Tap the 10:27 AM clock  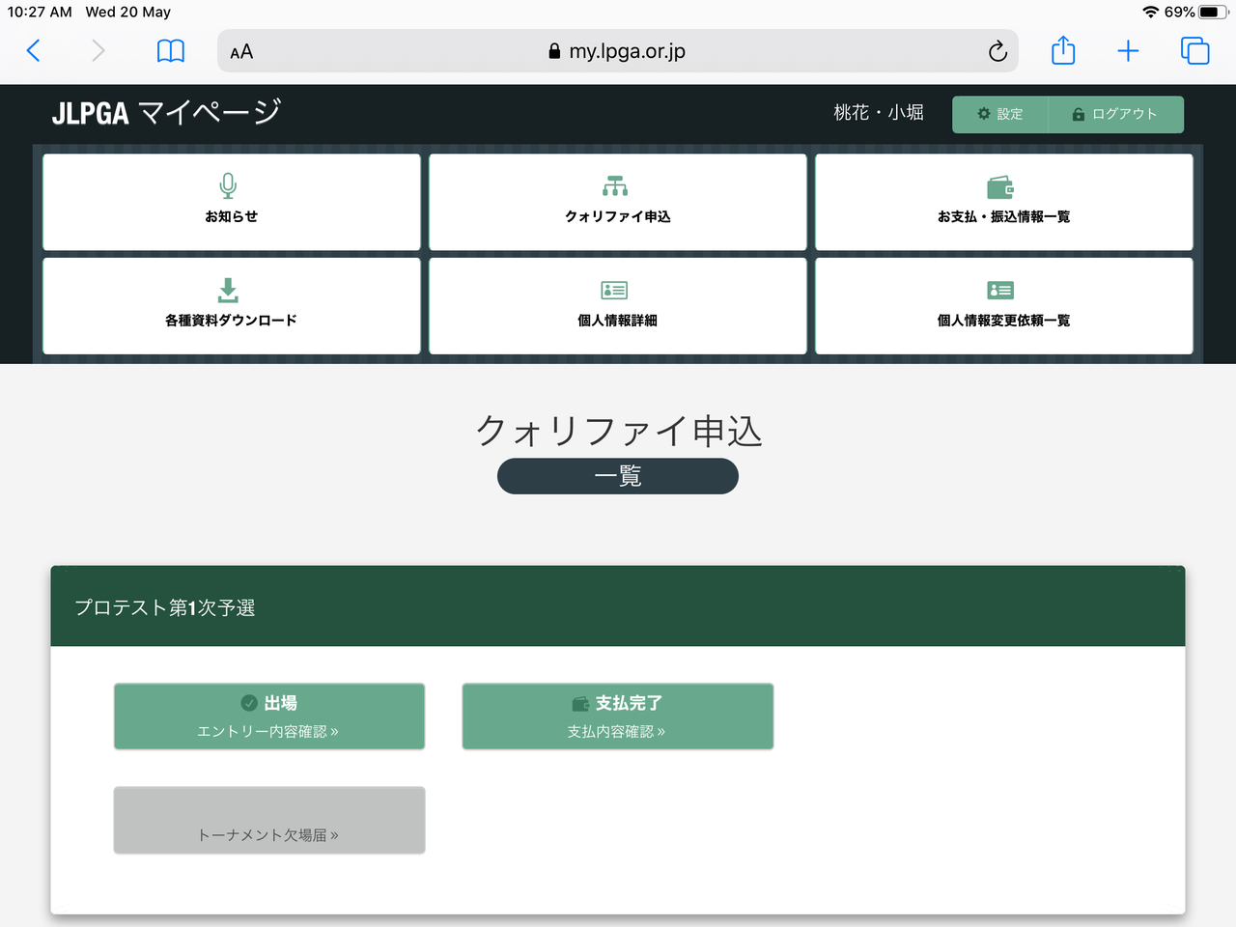click(40, 12)
